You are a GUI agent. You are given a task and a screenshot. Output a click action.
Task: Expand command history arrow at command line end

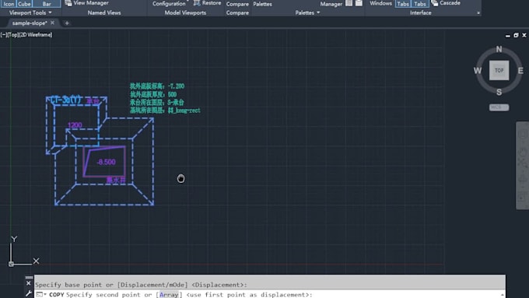502,295
